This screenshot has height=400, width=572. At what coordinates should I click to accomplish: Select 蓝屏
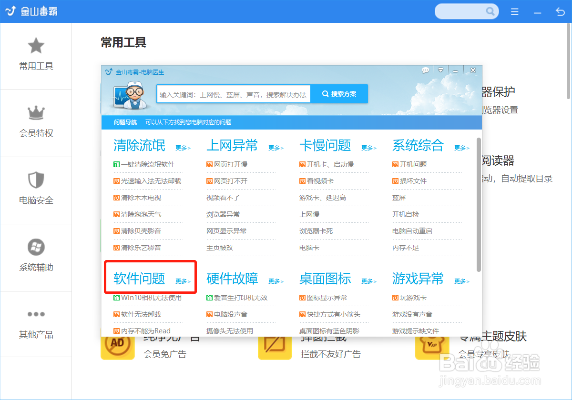point(399,198)
